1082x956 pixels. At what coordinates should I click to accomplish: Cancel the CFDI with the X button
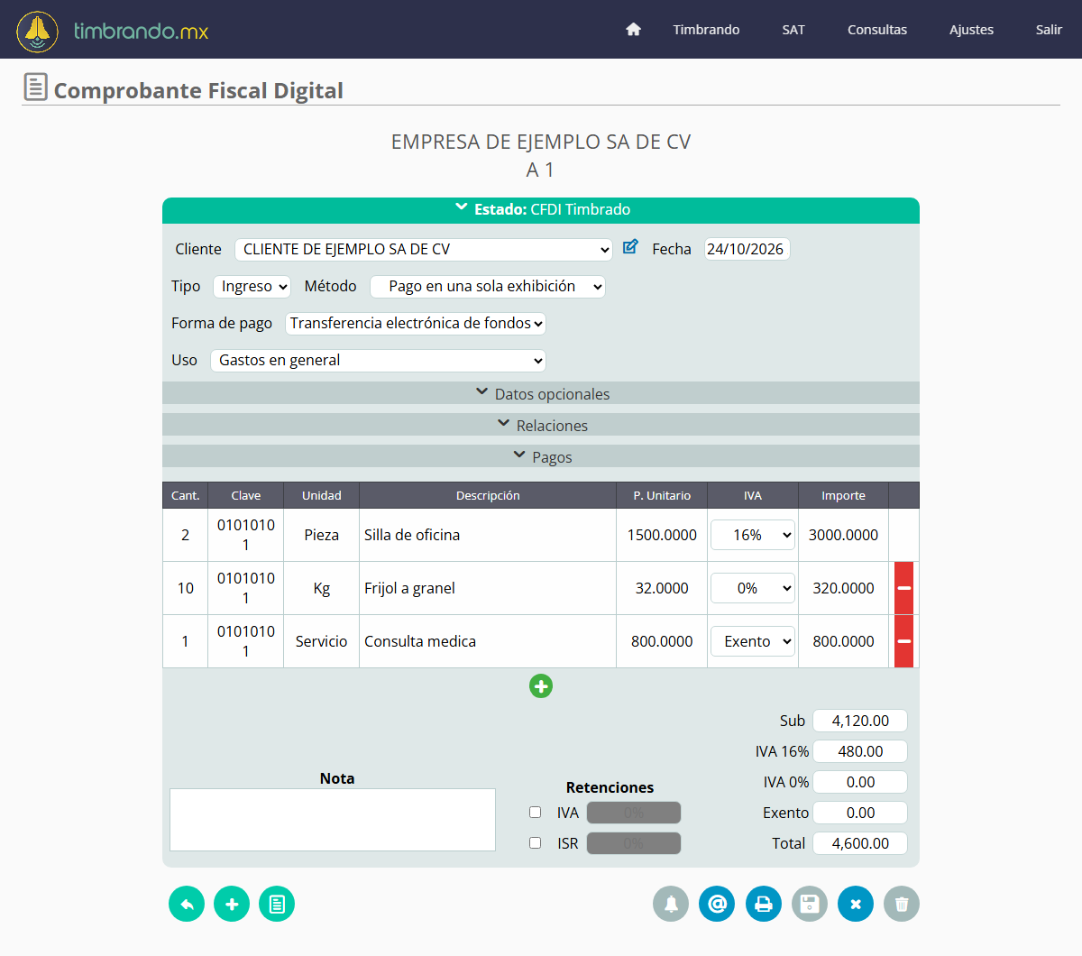pos(856,904)
